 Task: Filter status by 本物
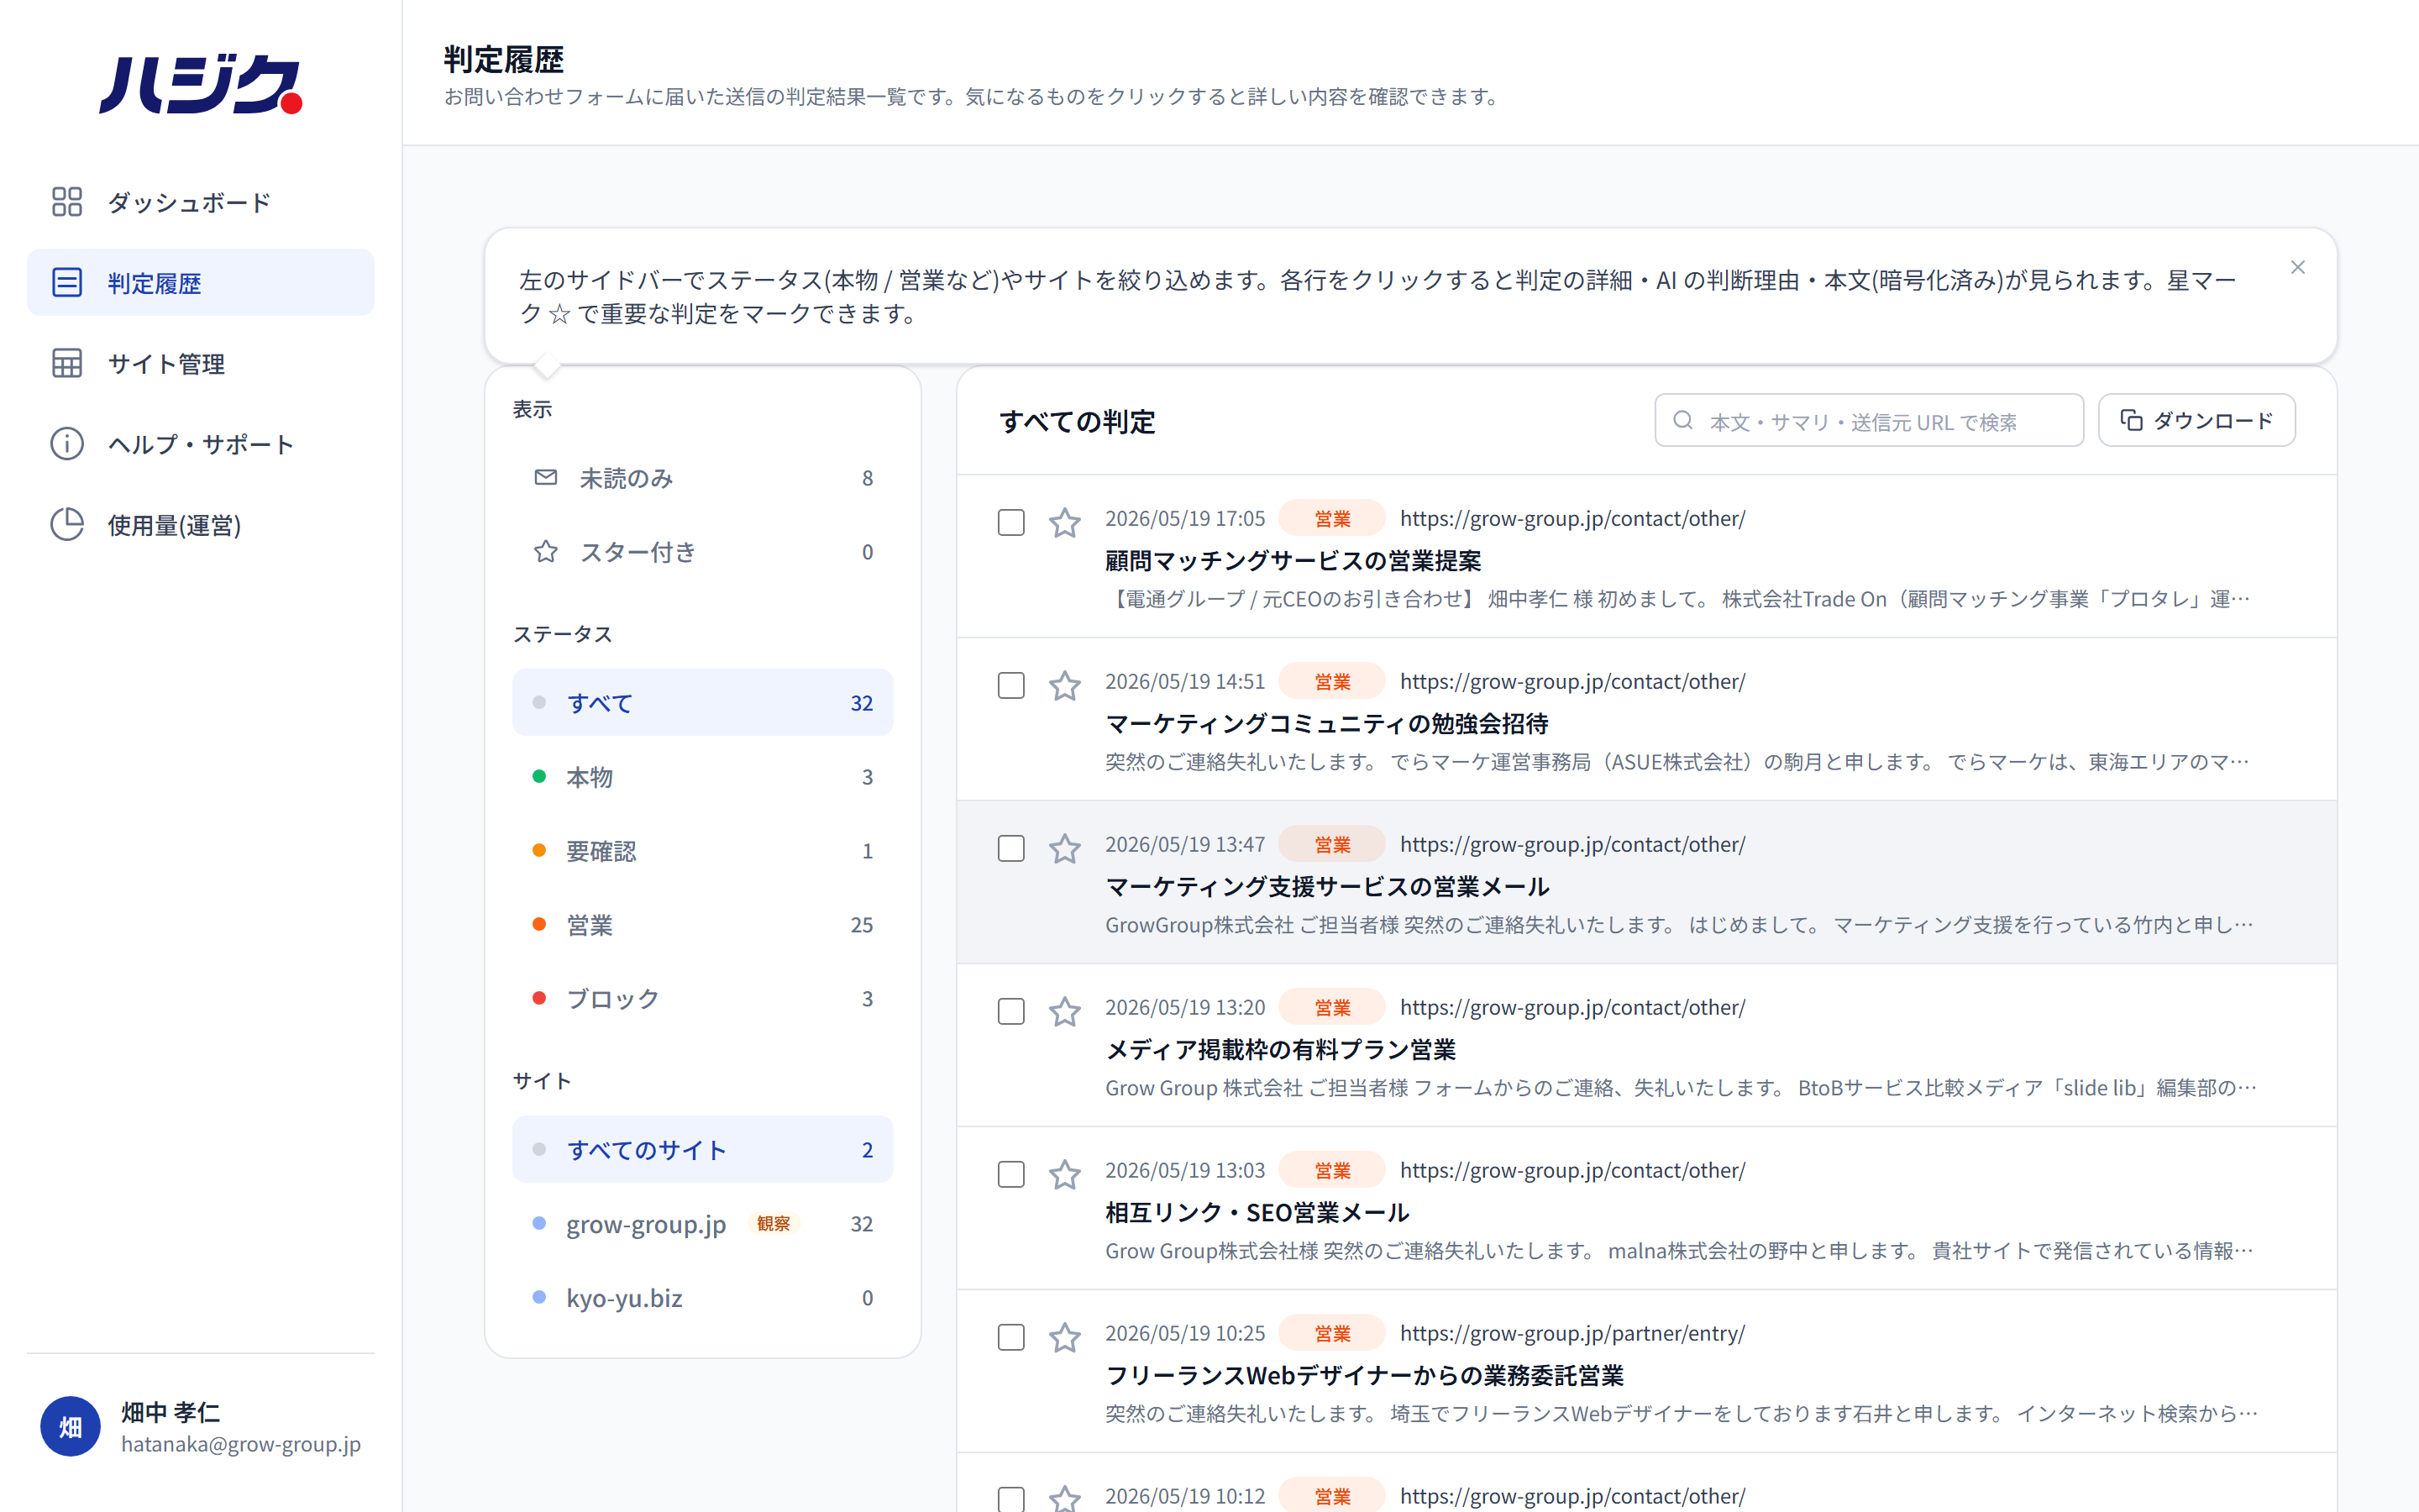click(x=703, y=777)
